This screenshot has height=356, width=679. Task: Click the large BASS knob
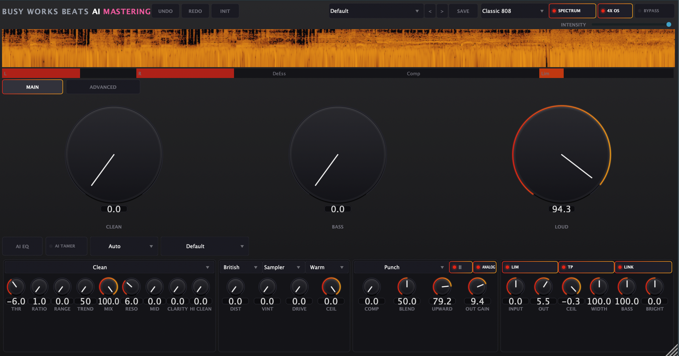tap(338, 155)
